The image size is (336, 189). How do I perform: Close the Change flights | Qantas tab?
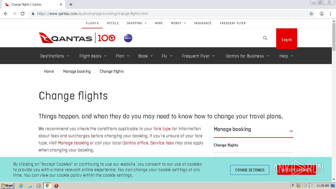click(61, 4)
